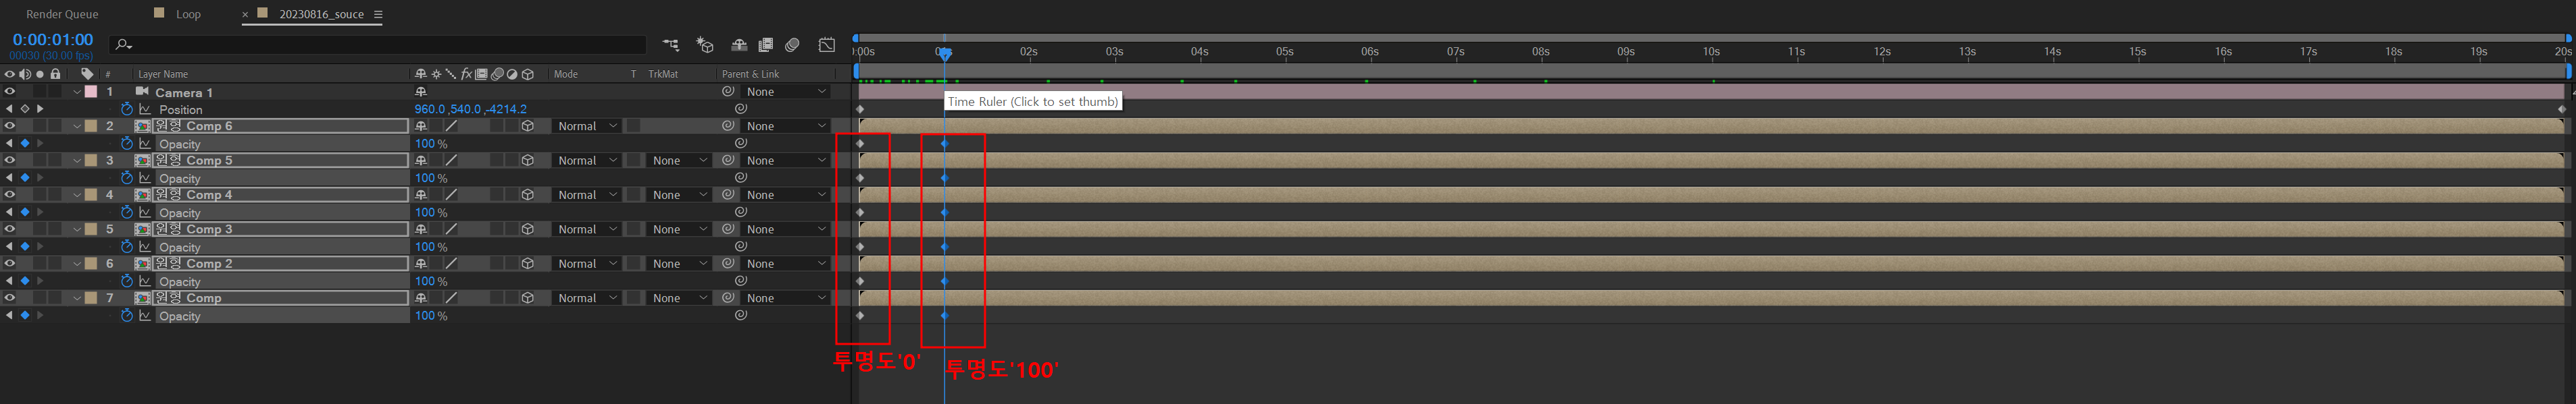Click the pink label swatch for Camera 1
This screenshot has width=2576, height=404.
coord(91,92)
